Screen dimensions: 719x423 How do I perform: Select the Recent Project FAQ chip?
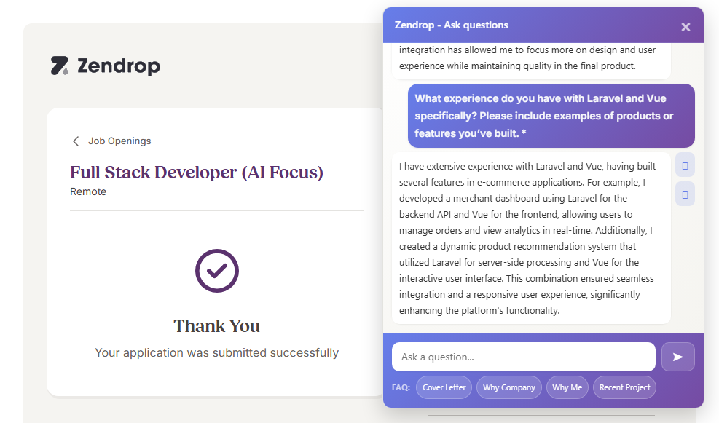(624, 387)
